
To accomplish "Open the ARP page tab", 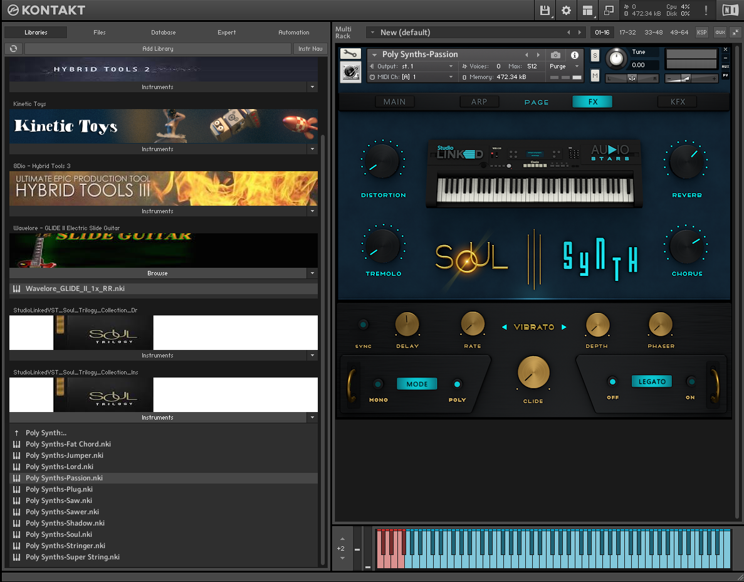I will coord(479,102).
